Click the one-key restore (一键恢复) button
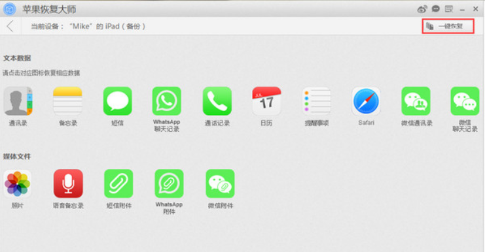 pos(448,26)
